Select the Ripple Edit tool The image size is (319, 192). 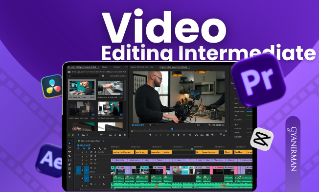coord(69,152)
